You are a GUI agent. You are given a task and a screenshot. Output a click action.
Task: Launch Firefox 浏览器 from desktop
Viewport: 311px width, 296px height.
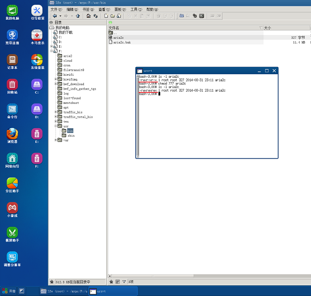[12, 136]
